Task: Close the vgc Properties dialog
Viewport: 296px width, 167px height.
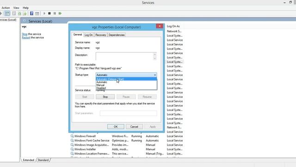Action: click(160, 26)
